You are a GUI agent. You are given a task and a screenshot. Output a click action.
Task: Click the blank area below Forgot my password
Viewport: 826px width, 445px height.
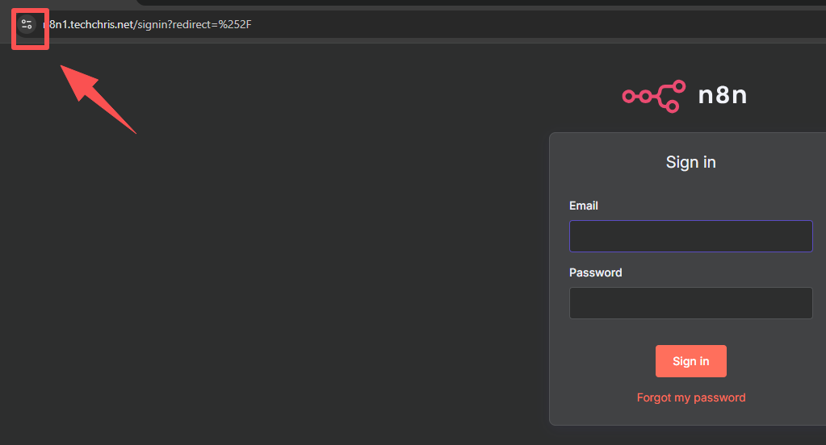(x=691, y=414)
